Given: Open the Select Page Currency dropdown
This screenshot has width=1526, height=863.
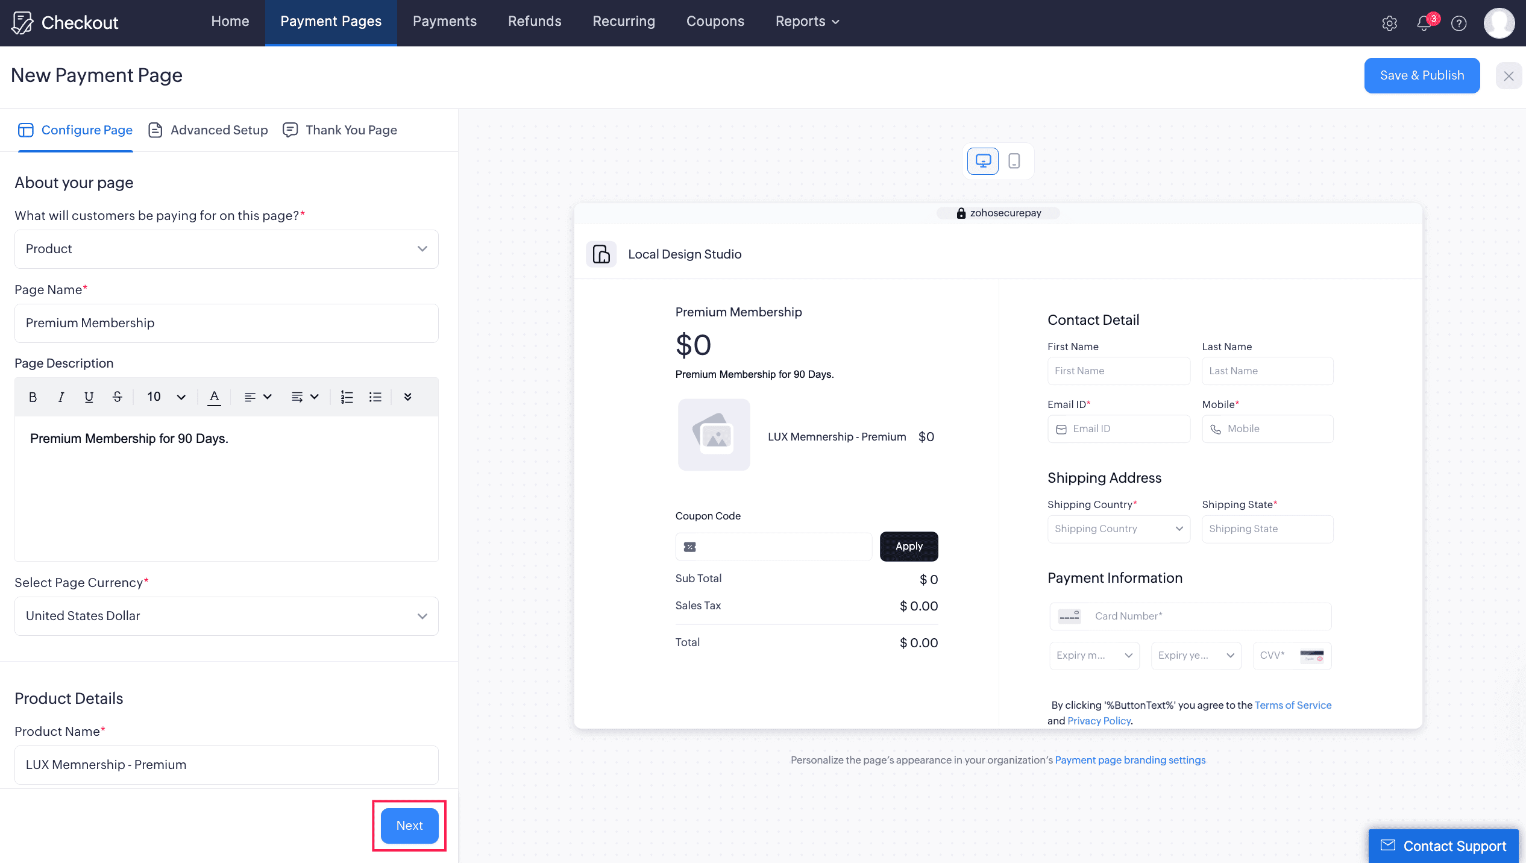Looking at the screenshot, I should click(x=226, y=616).
